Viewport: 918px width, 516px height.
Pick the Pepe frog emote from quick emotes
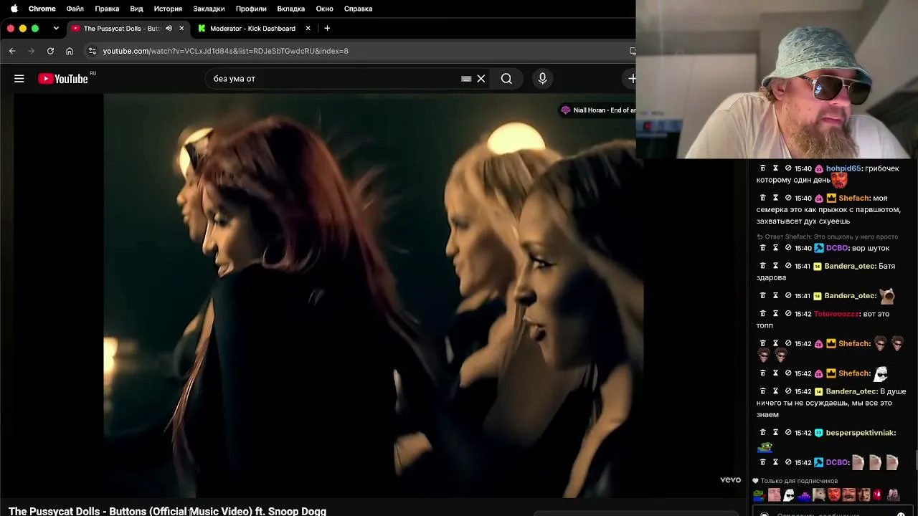759,494
